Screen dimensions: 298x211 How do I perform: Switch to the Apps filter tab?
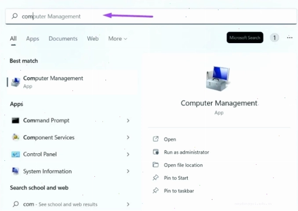point(33,39)
